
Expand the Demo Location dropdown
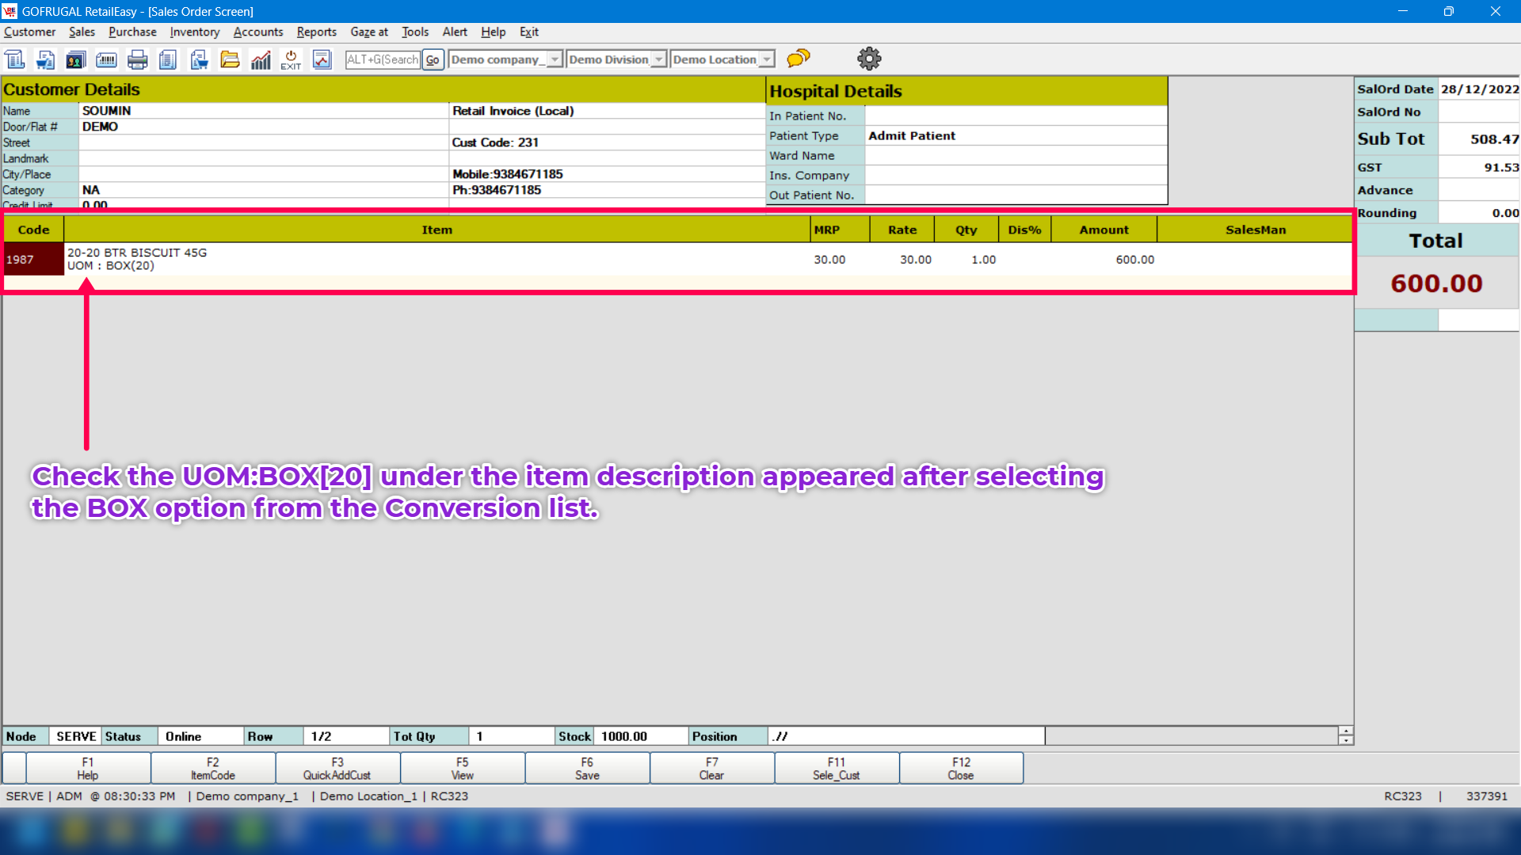(766, 59)
